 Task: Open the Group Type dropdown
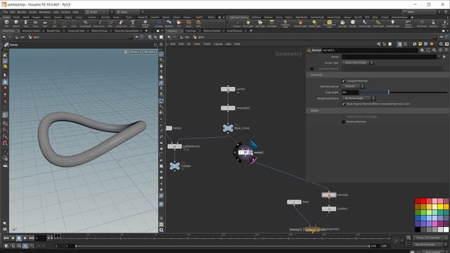click(x=358, y=63)
